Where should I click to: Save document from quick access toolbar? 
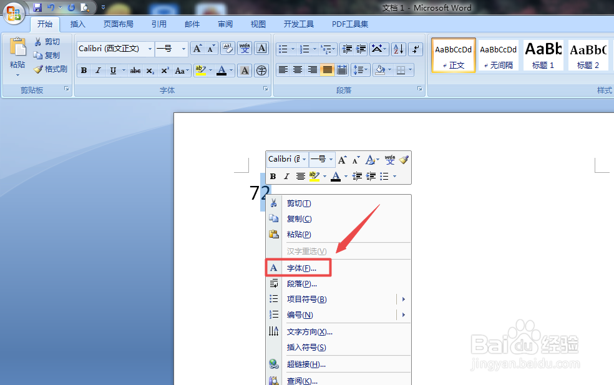(37, 7)
